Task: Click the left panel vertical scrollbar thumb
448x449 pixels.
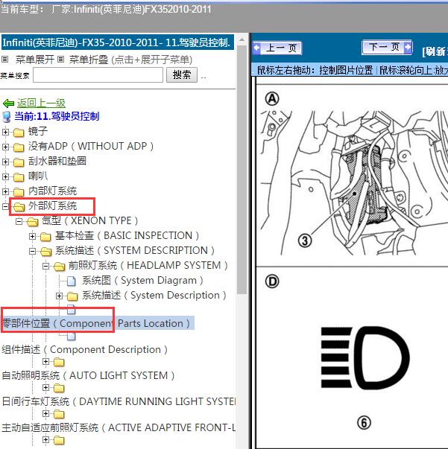Action: point(242,169)
